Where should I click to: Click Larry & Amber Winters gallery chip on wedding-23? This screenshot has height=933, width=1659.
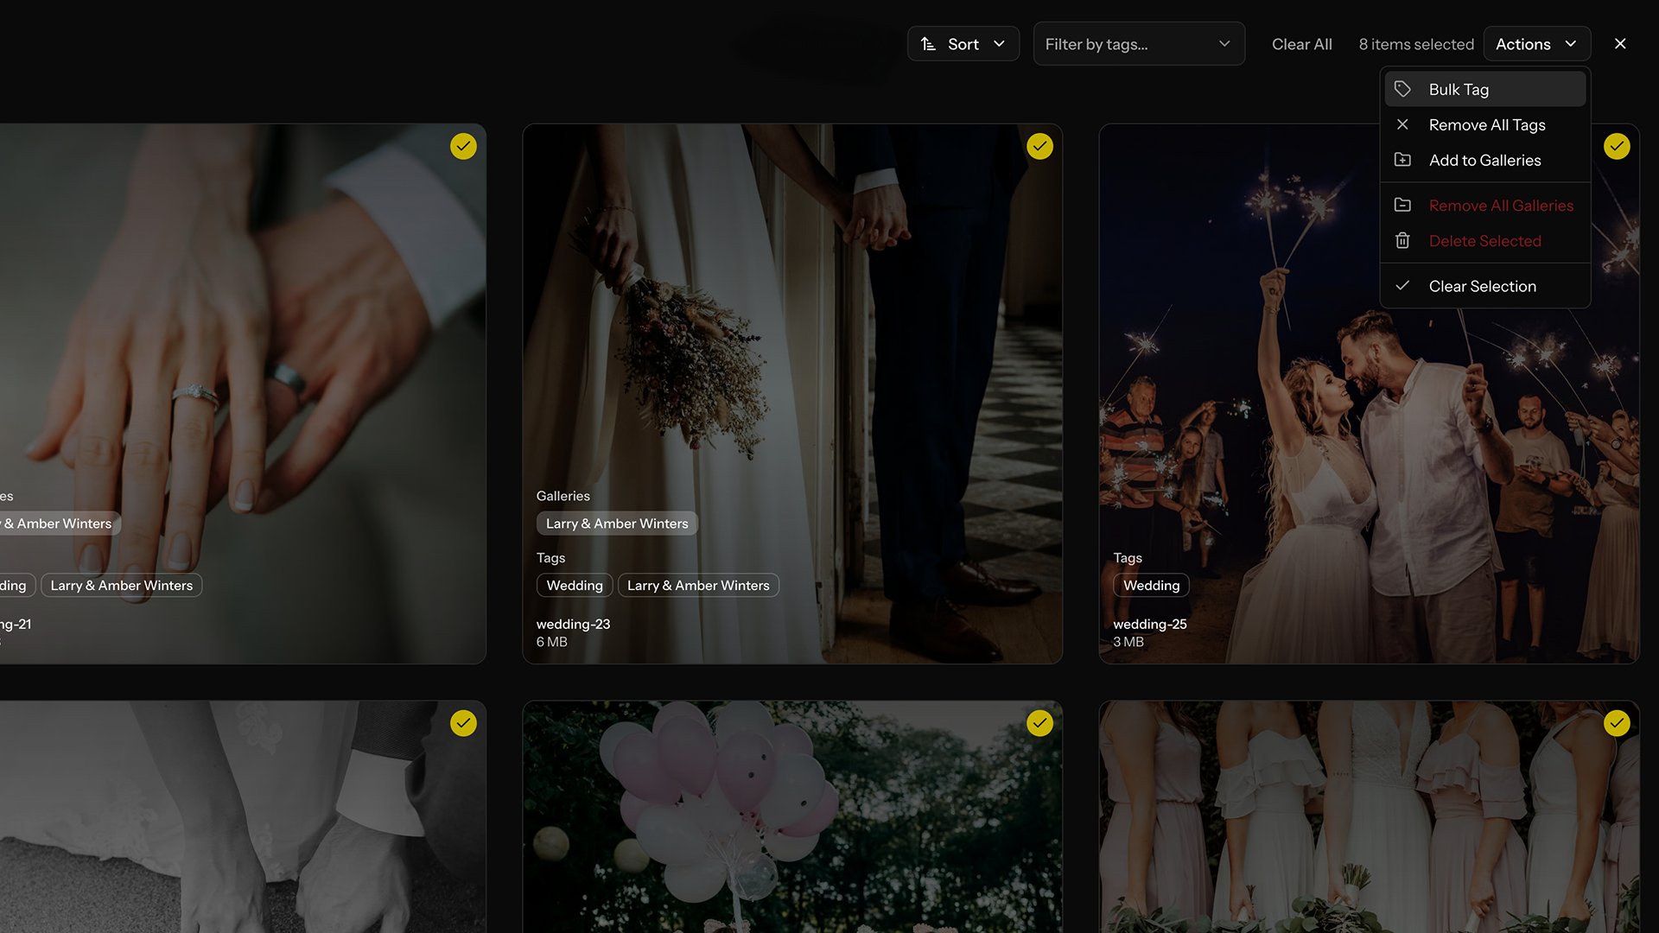617,524
